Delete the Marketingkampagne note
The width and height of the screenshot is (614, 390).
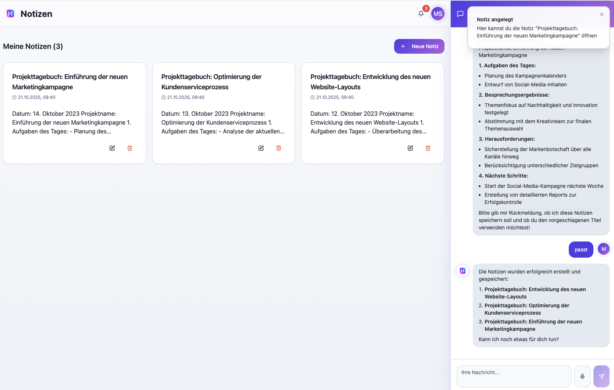point(130,148)
